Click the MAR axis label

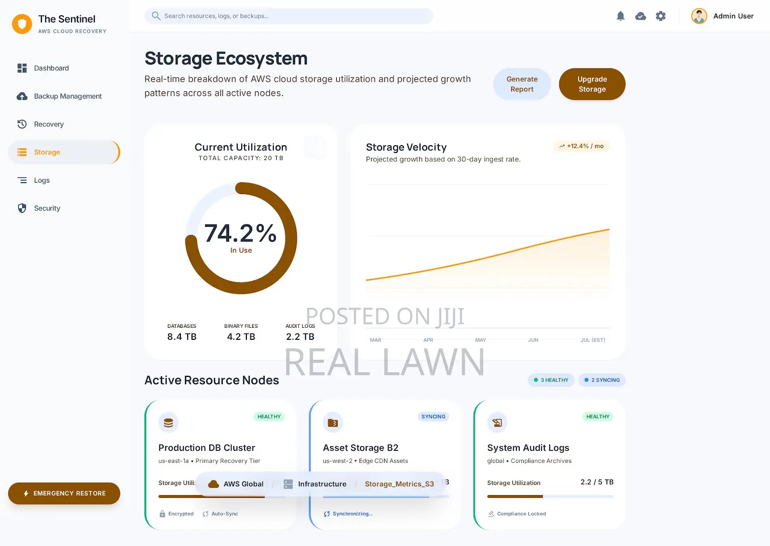(375, 340)
